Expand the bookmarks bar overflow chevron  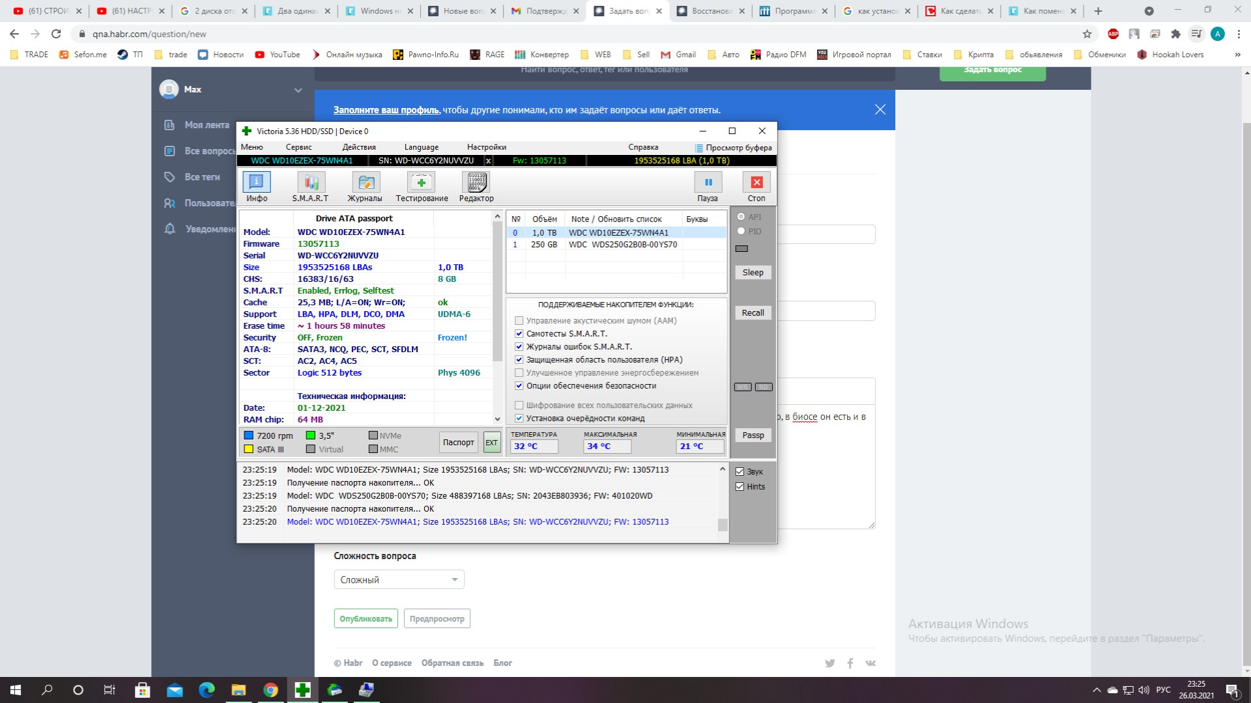click(x=1237, y=55)
